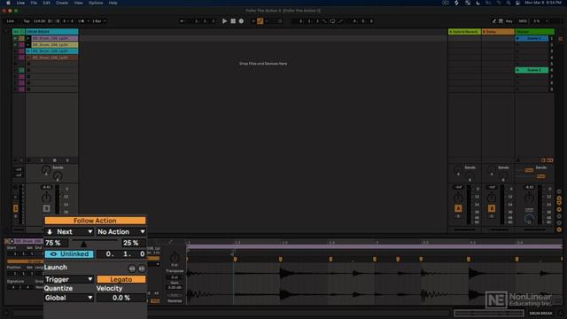The height and width of the screenshot is (319, 567).
Task: Enable MIDI map mode
Action: coord(523,21)
